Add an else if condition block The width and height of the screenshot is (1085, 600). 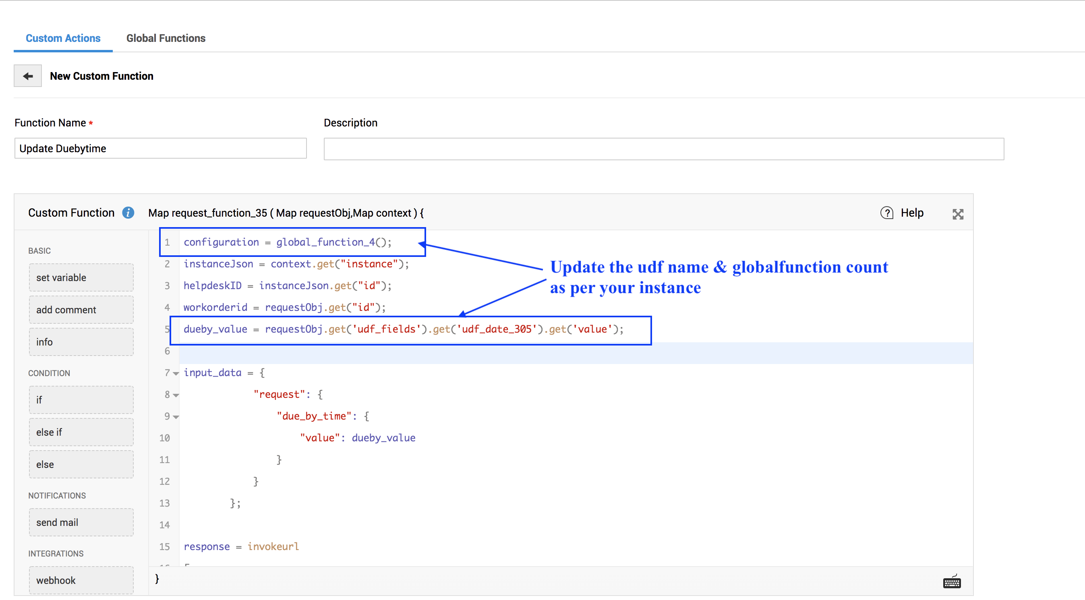(x=81, y=432)
